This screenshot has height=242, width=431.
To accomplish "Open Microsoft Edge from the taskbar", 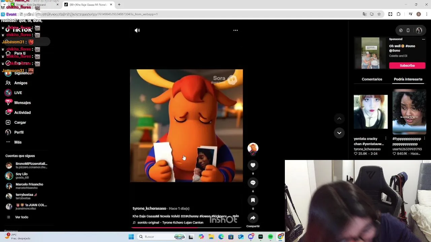I will pos(221,237).
